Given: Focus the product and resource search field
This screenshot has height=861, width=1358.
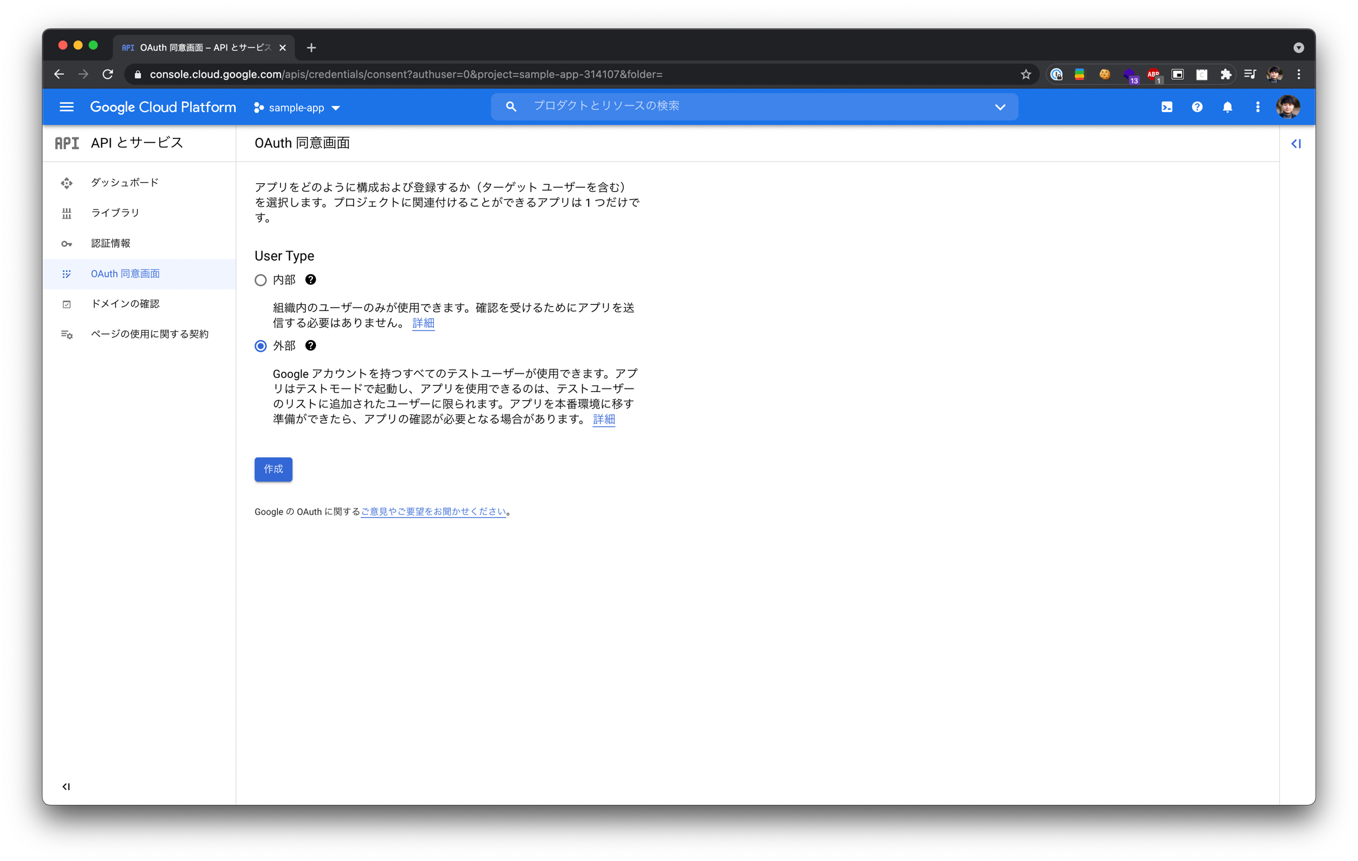Looking at the screenshot, I should point(749,106).
